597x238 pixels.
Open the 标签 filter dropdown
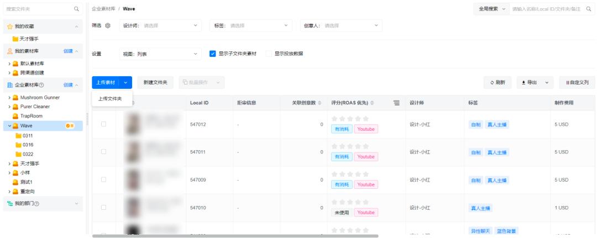click(251, 25)
